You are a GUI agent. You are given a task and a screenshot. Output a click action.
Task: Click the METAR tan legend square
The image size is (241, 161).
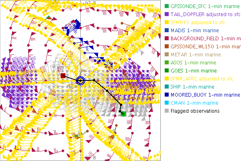(x=167, y=55)
